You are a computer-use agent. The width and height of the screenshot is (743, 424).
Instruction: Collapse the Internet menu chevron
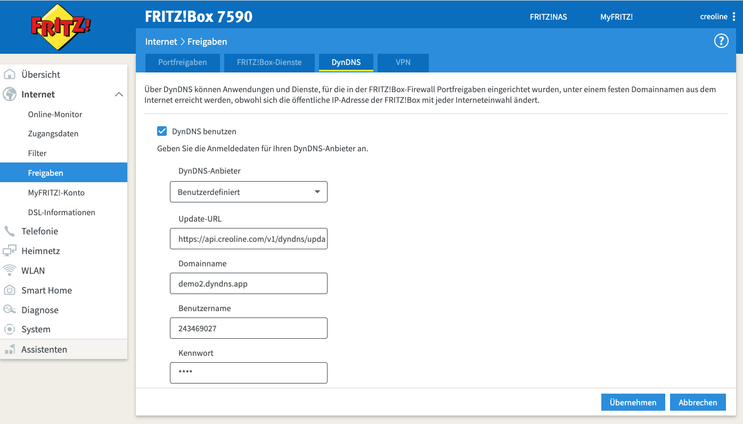119,94
